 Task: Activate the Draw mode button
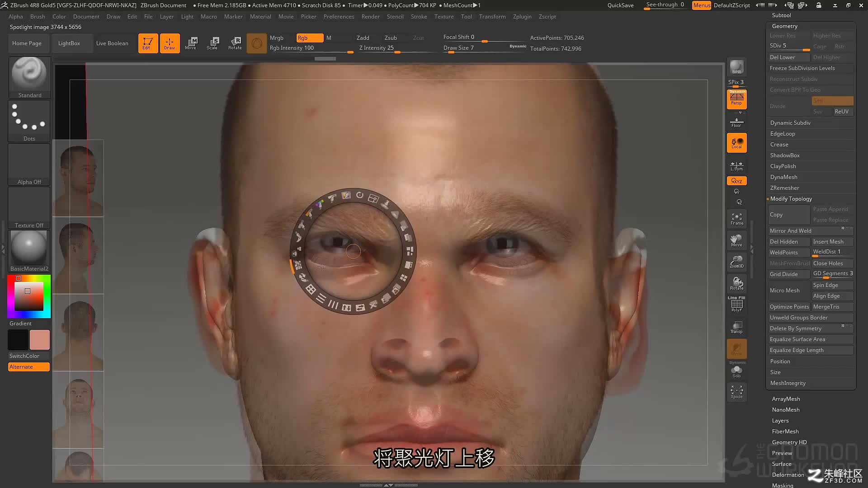point(170,43)
